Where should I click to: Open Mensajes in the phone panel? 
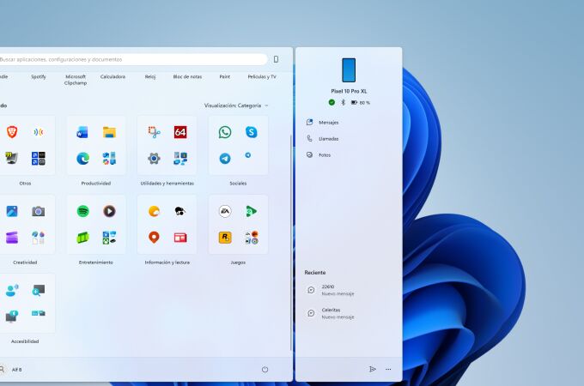350,123
